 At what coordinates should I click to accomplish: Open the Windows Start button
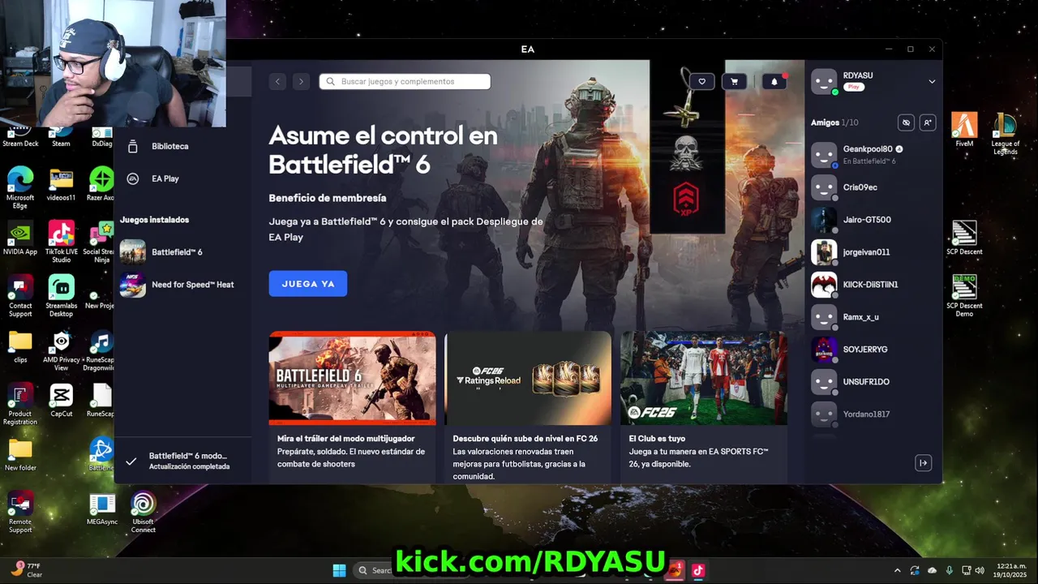pos(340,570)
